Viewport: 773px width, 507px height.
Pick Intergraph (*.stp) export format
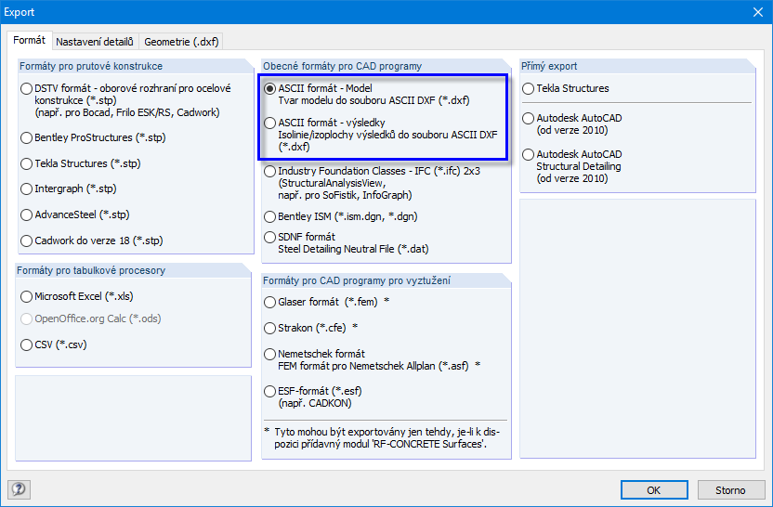(x=27, y=189)
